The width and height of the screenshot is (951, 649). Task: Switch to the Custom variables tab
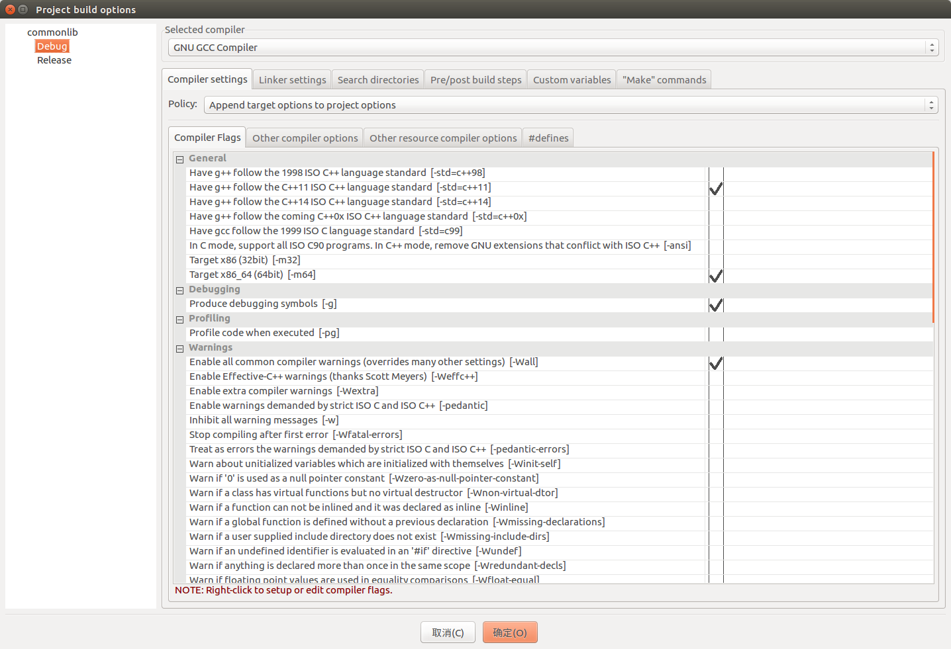pyautogui.click(x=571, y=79)
